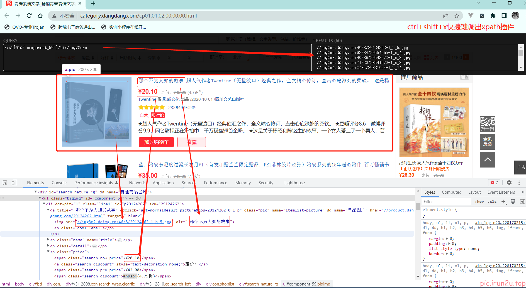Reload the page using the refresh icon

click(29, 16)
